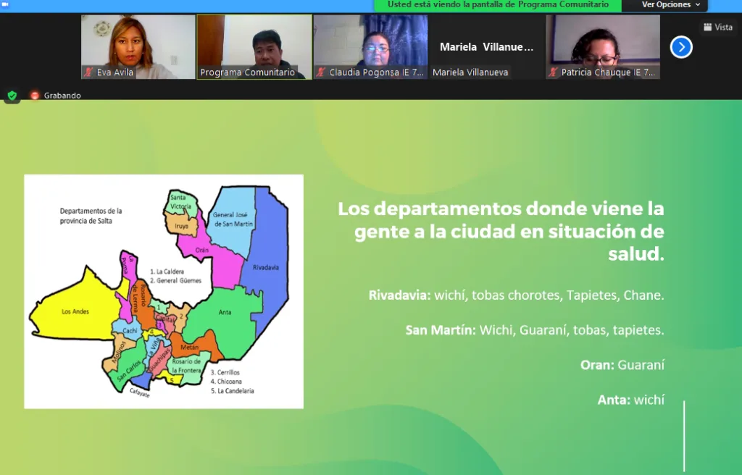Image resolution: width=742 pixels, height=475 pixels.
Task: Open the Ver Opciones dropdown
Action: point(671,5)
